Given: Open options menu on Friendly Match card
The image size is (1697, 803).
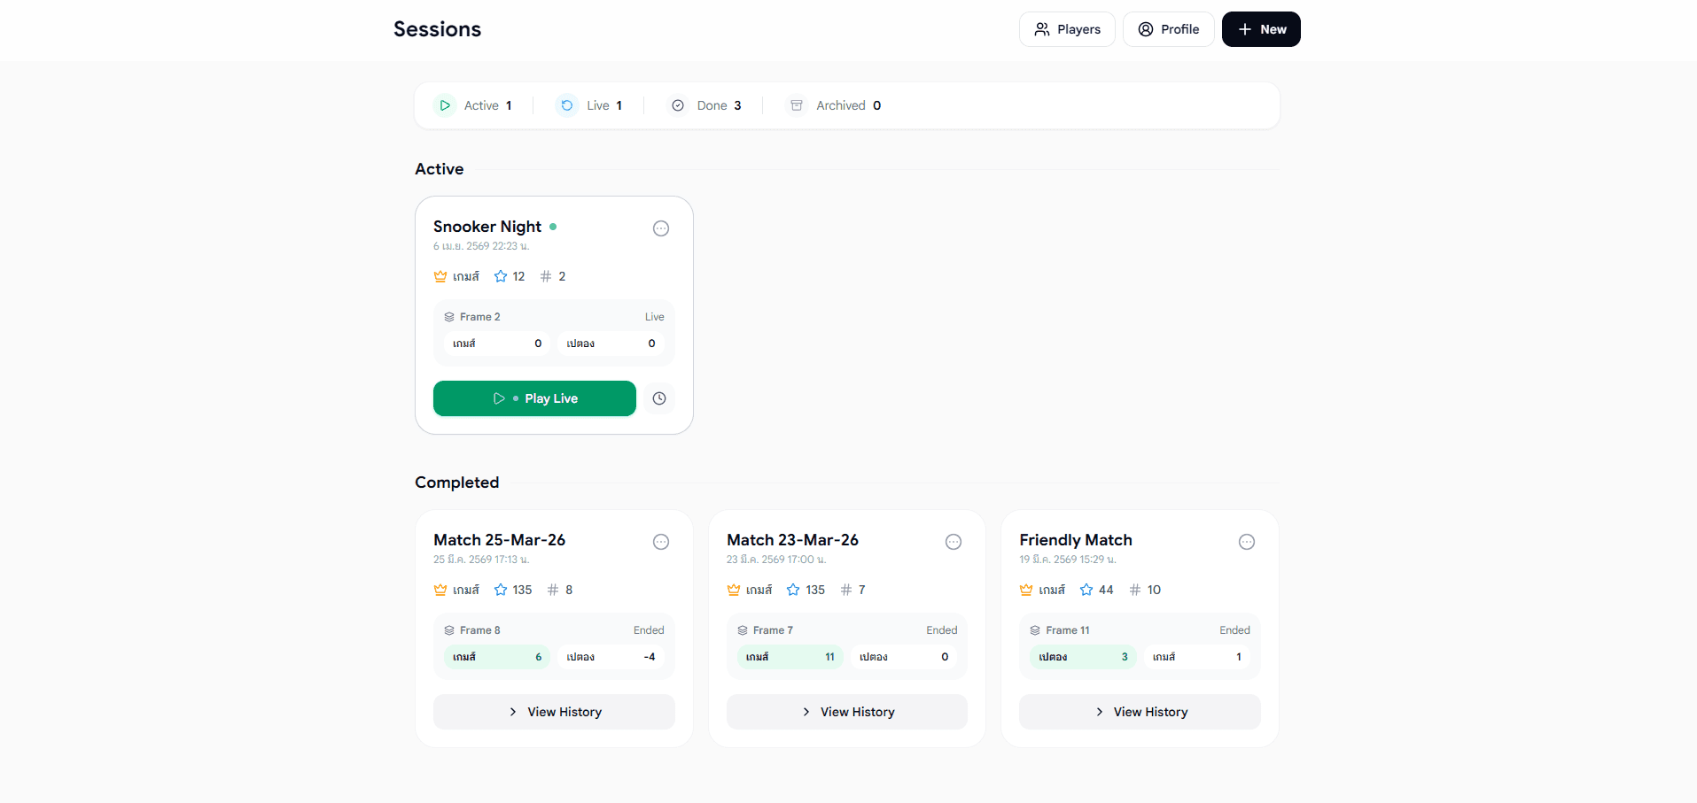Looking at the screenshot, I should 1246,542.
